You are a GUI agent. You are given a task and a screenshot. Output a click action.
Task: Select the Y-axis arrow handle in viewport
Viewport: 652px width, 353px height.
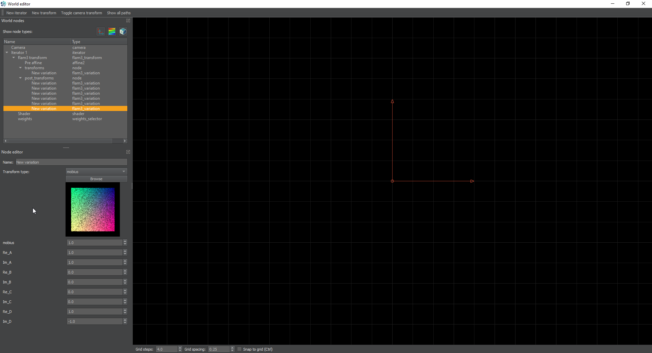pos(392,101)
